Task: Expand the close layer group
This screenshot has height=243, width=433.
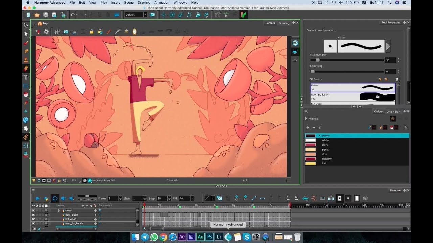Action: 59,210
